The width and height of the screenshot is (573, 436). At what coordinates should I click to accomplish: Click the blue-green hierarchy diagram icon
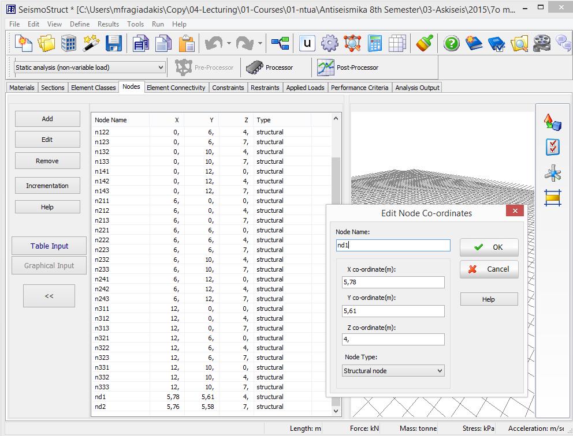[x=280, y=43]
